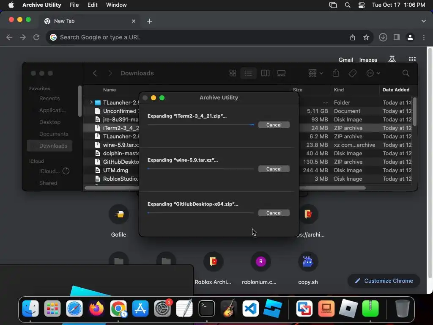This screenshot has height=325, width=433.
Task: Open Finder from the Dock
Action: (x=30, y=308)
